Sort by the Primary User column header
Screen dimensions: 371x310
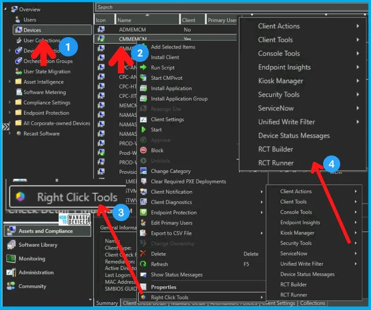222,20
